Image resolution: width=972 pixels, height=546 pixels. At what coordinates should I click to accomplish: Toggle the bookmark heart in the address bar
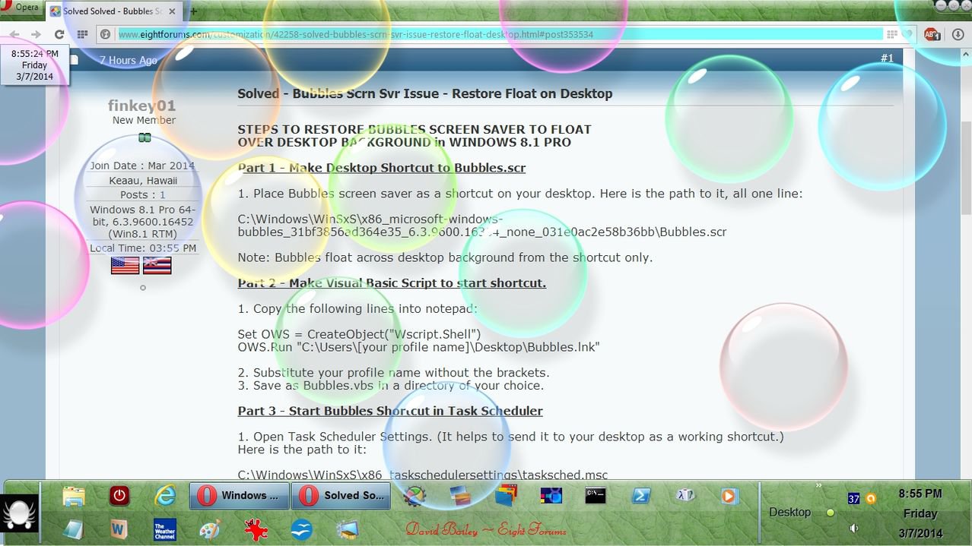click(x=907, y=34)
